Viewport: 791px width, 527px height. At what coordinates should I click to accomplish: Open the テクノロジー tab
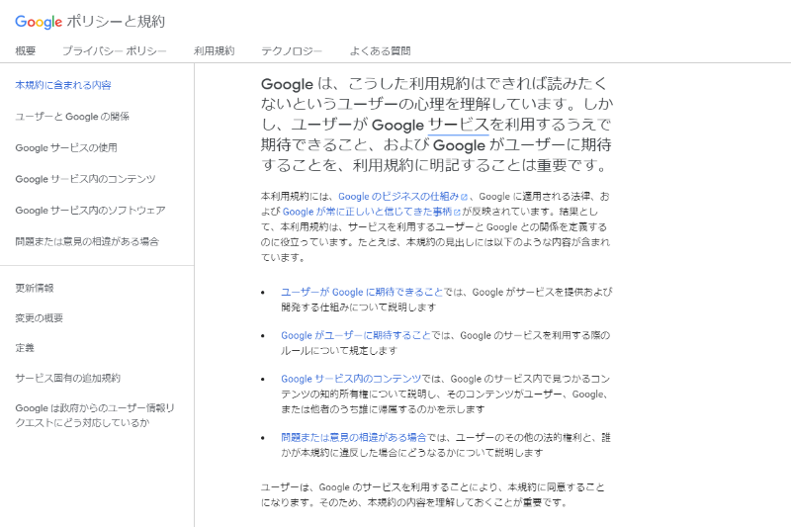coord(292,51)
